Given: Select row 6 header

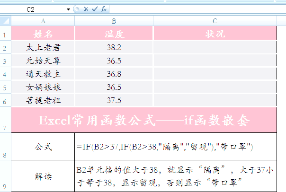Looking at the screenshot, I should [5, 100].
